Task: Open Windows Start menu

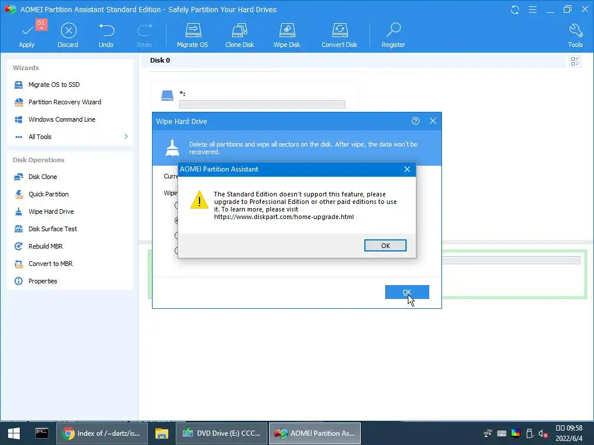Action: click(x=14, y=433)
